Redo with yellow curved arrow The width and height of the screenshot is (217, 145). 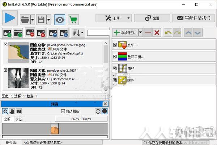pos(177,32)
